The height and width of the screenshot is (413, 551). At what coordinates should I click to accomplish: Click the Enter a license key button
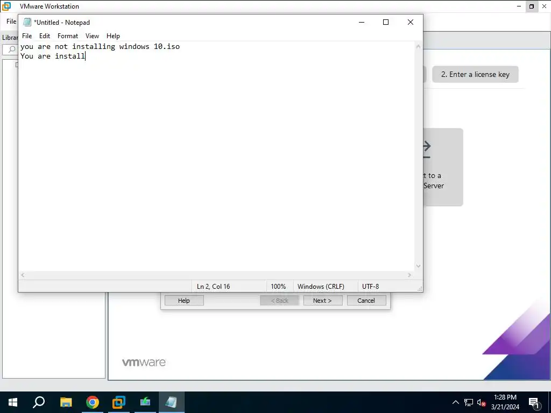coord(475,74)
